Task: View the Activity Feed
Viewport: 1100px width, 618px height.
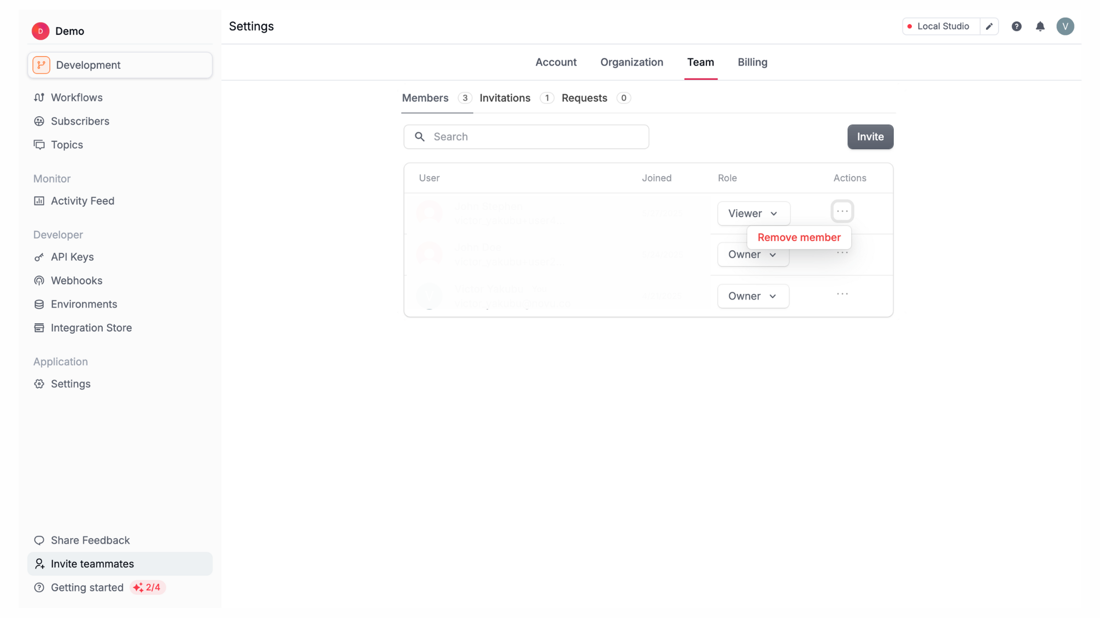Action: click(x=82, y=201)
